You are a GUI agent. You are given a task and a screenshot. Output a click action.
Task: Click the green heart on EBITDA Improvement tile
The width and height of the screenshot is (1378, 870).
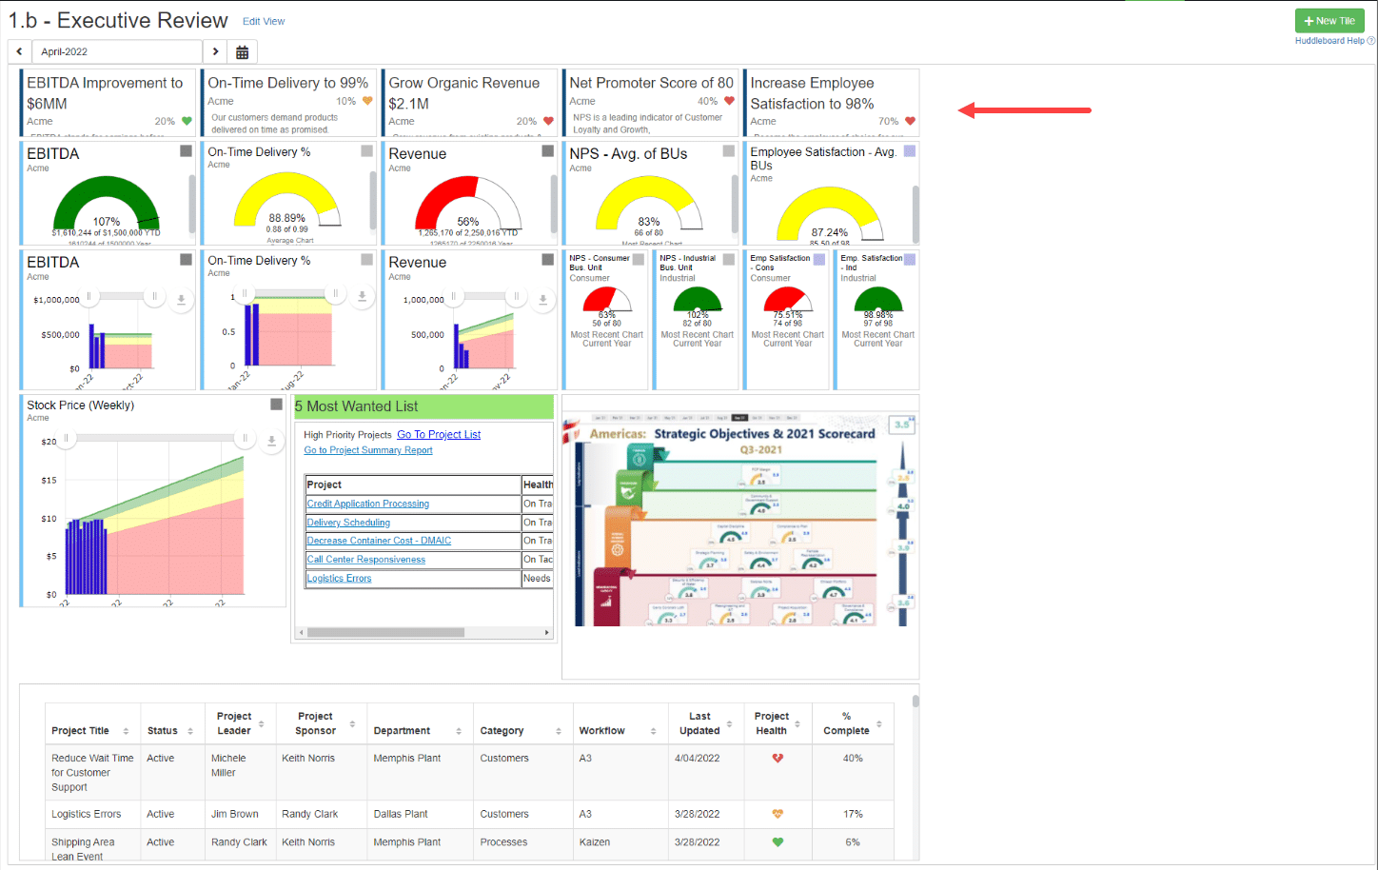[187, 121]
